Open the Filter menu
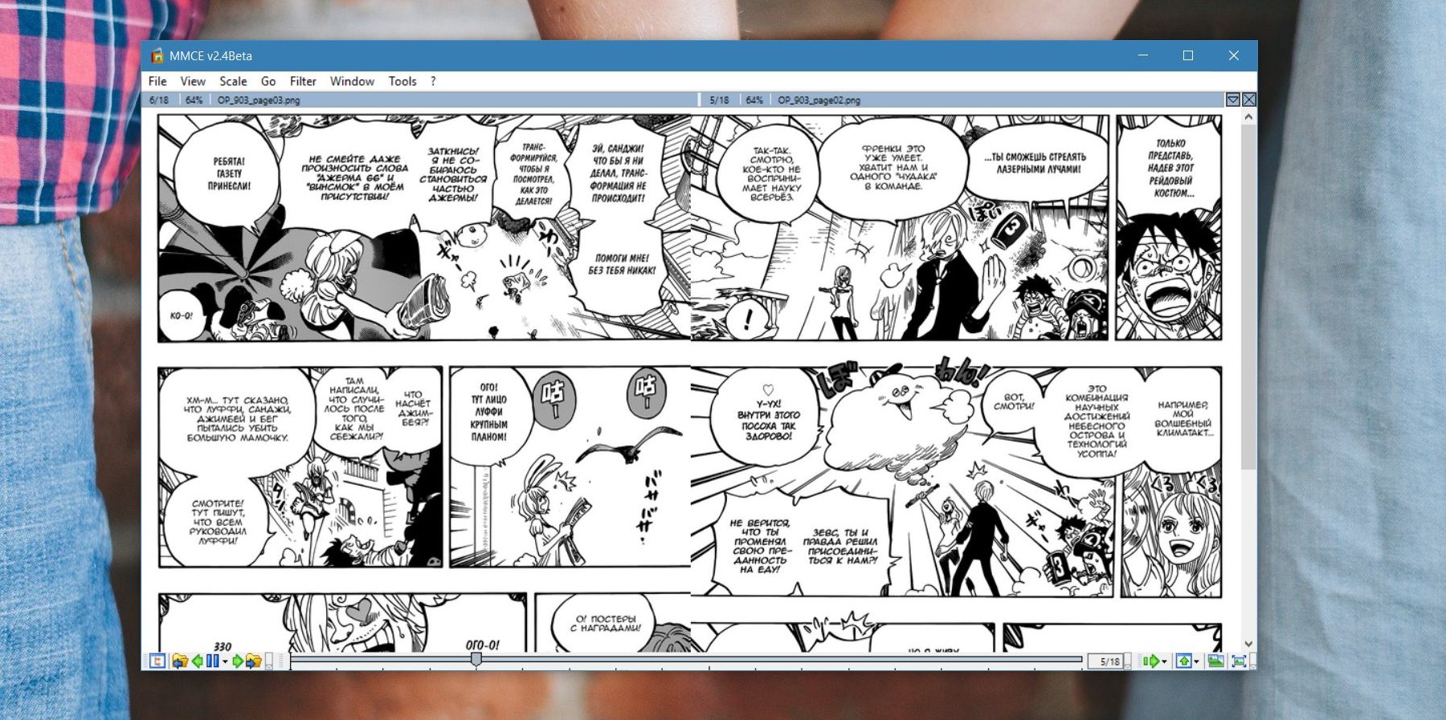This screenshot has height=720, width=1446. point(303,81)
